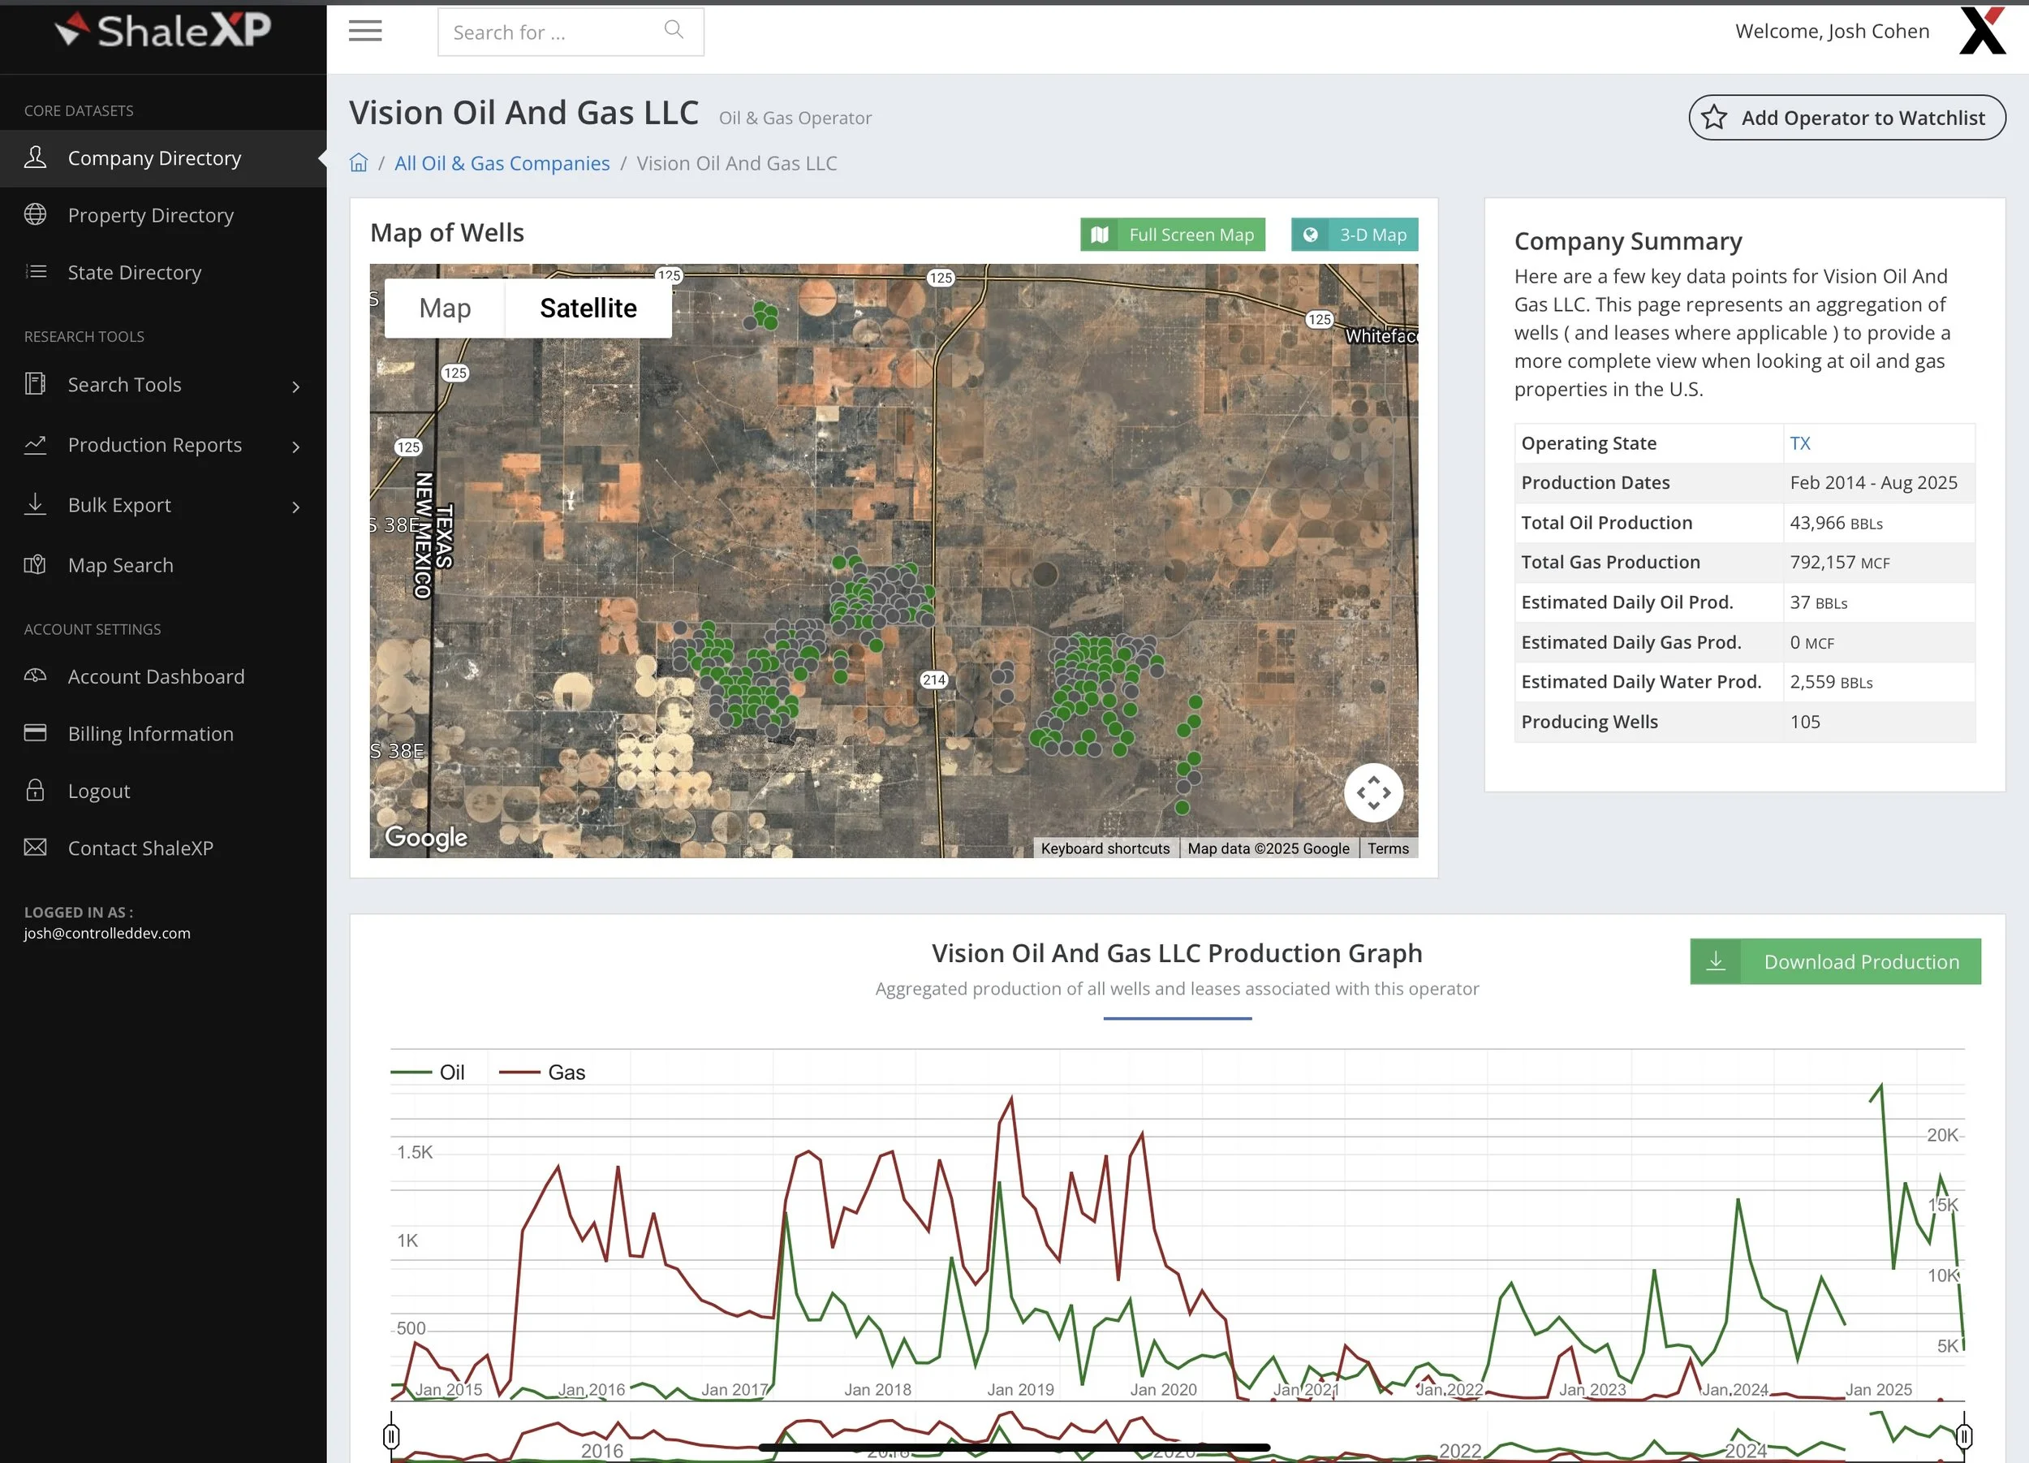Click the X profile logo

click(1982, 32)
